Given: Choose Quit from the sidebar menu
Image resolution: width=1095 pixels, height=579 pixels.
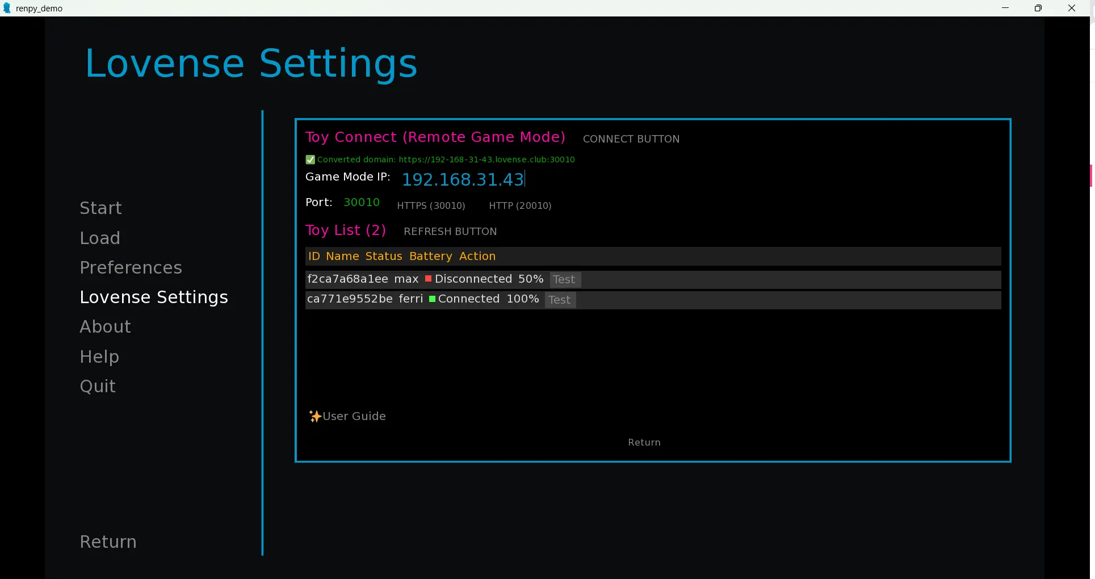Looking at the screenshot, I should [x=98, y=386].
